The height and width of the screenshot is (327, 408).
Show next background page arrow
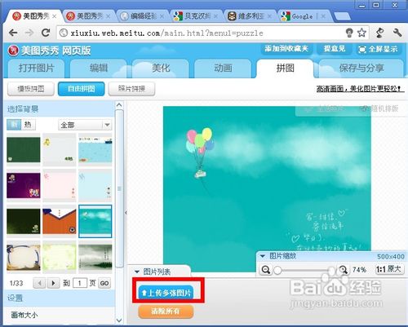tap(53, 283)
